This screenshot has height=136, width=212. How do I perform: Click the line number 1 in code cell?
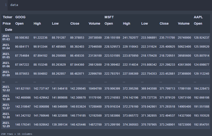pos(6,5)
